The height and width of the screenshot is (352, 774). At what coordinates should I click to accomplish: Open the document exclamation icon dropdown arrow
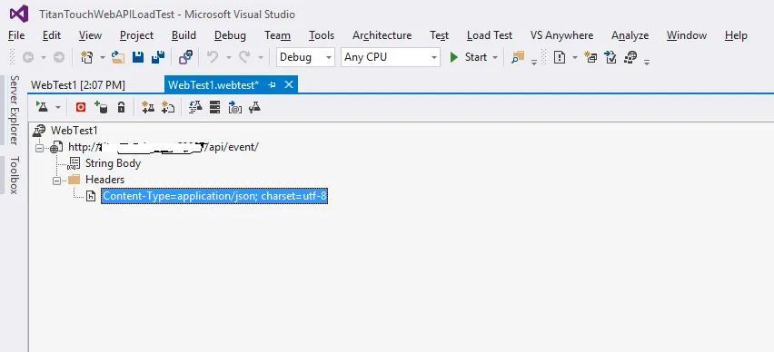[574, 58]
